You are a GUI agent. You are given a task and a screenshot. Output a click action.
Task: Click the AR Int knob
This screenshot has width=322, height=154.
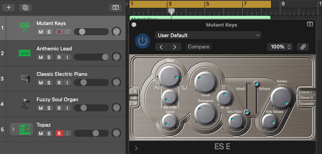pos(225,98)
